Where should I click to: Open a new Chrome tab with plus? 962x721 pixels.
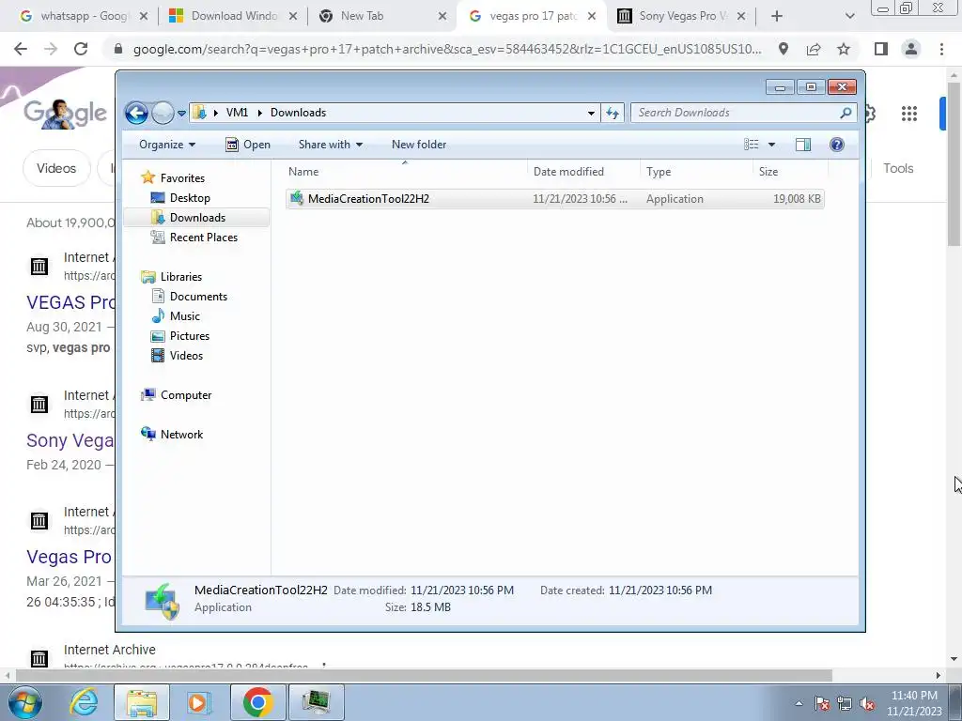777,17
